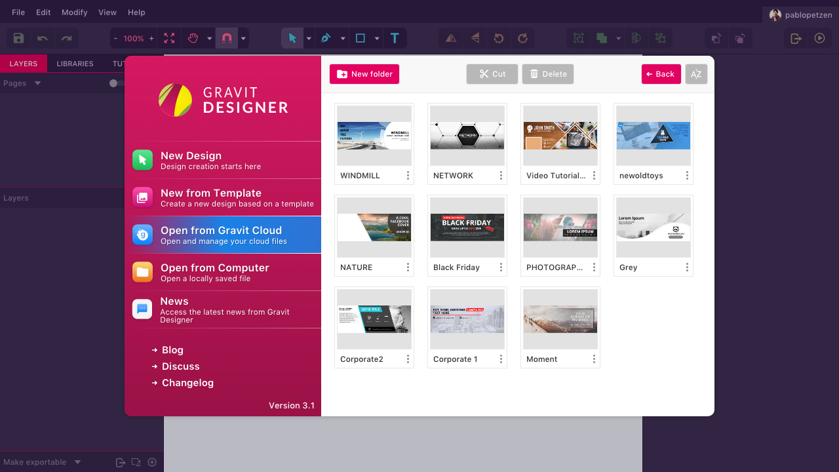The image size is (839, 472).
Task: Click the Cut button
Action: (492, 74)
